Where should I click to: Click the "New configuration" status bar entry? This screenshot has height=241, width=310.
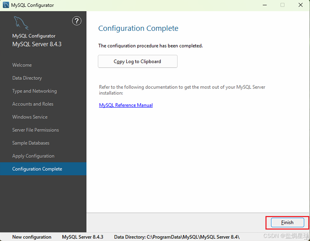32,237
